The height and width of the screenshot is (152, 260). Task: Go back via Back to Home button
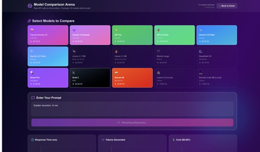(x=227, y=6)
